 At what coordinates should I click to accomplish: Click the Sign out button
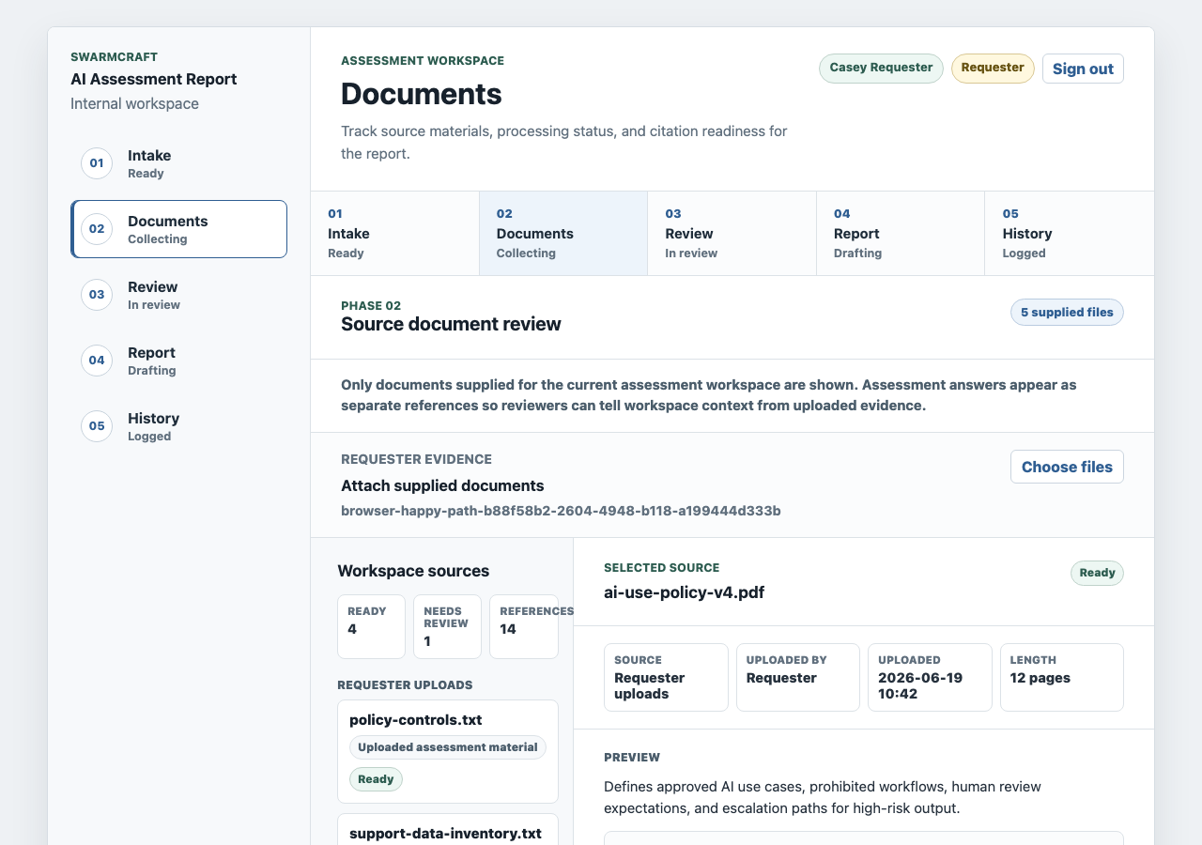1083,69
